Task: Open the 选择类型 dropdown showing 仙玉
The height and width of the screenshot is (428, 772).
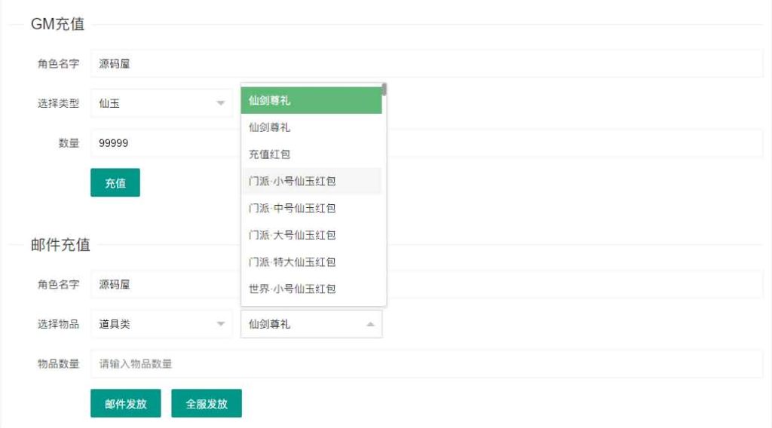Action: tap(161, 103)
